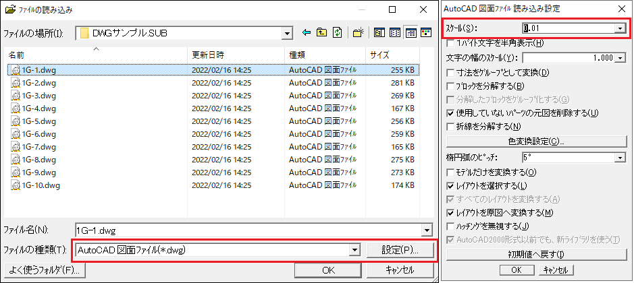Viewport: 634px width, 283px height.
Task: Expand the ファイルの種類 dropdown arrow
Action: (354, 250)
